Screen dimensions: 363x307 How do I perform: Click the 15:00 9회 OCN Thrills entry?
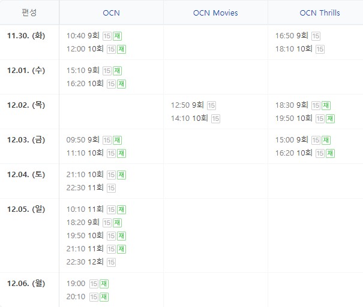292,140
